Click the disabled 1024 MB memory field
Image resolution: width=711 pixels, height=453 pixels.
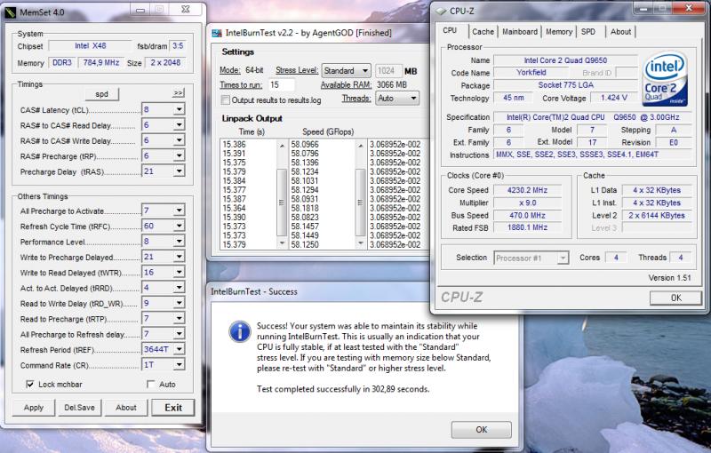tap(388, 71)
